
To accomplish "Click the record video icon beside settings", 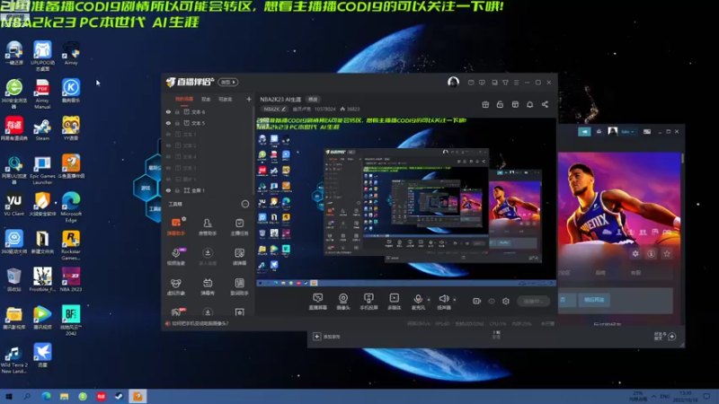I will pyautogui.click(x=477, y=301).
